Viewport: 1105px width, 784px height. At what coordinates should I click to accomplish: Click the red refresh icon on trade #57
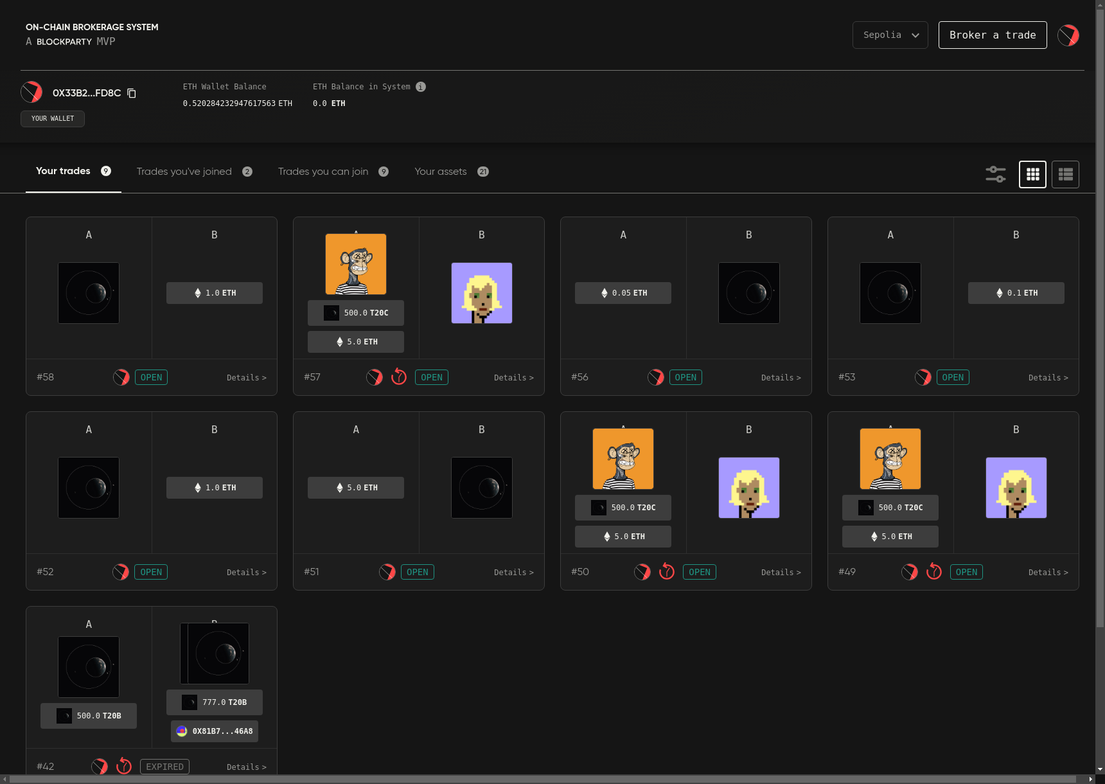coord(399,377)
